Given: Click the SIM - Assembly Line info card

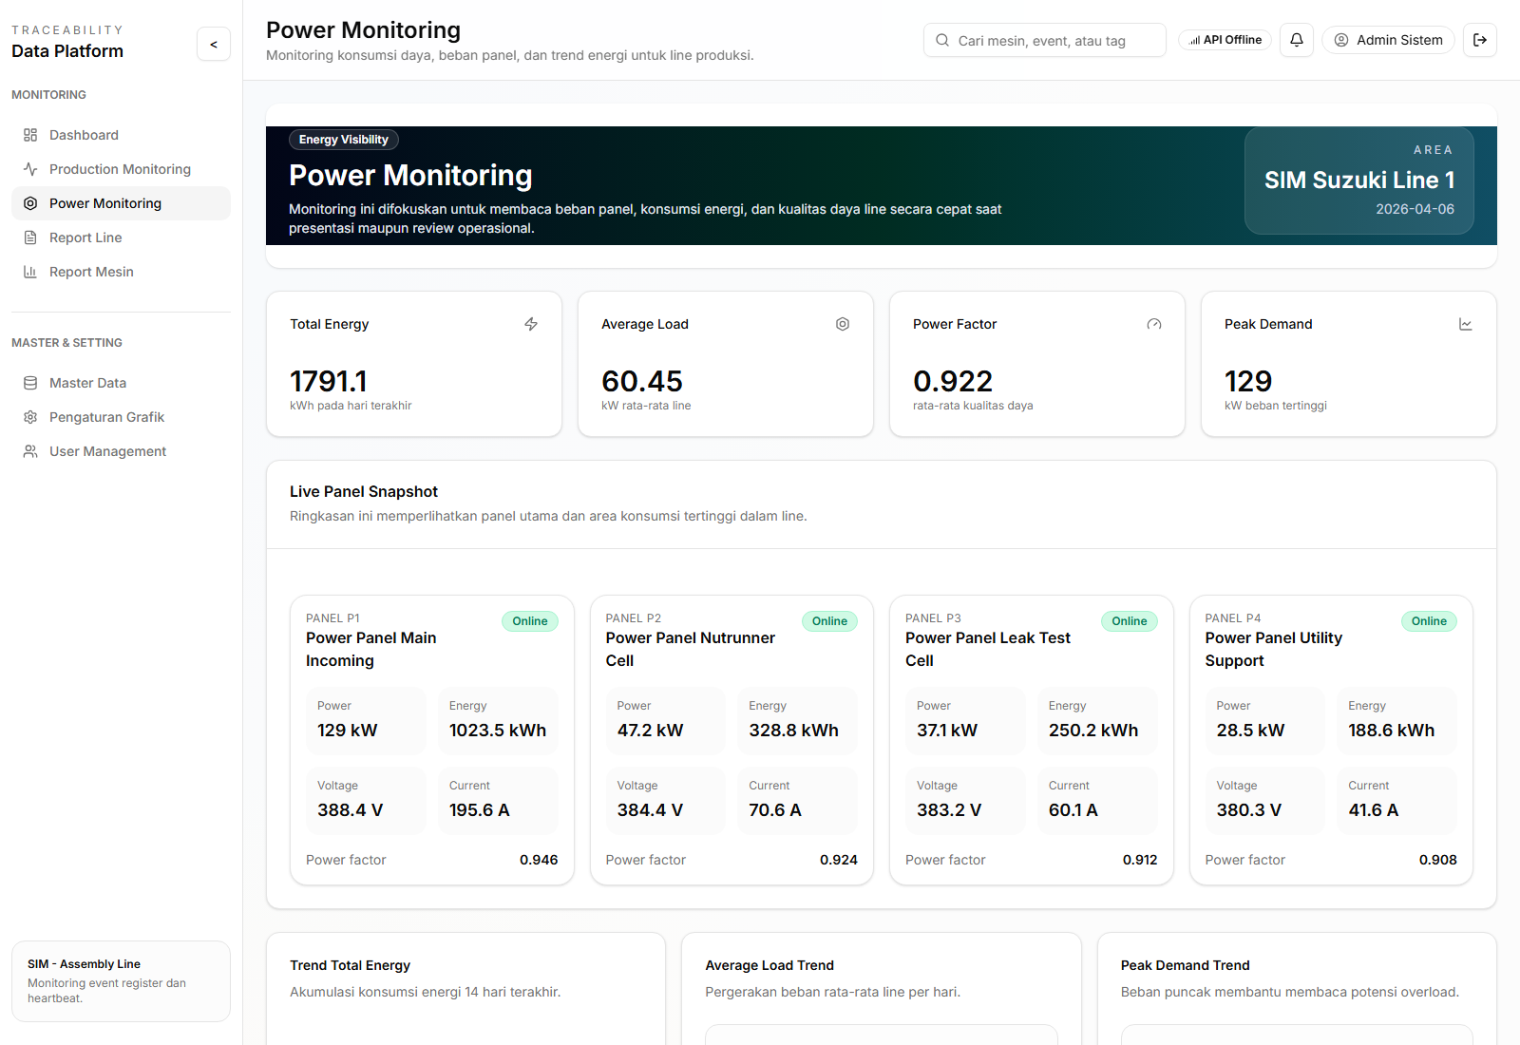Looking at the screenshot, I should coord(121,981).
